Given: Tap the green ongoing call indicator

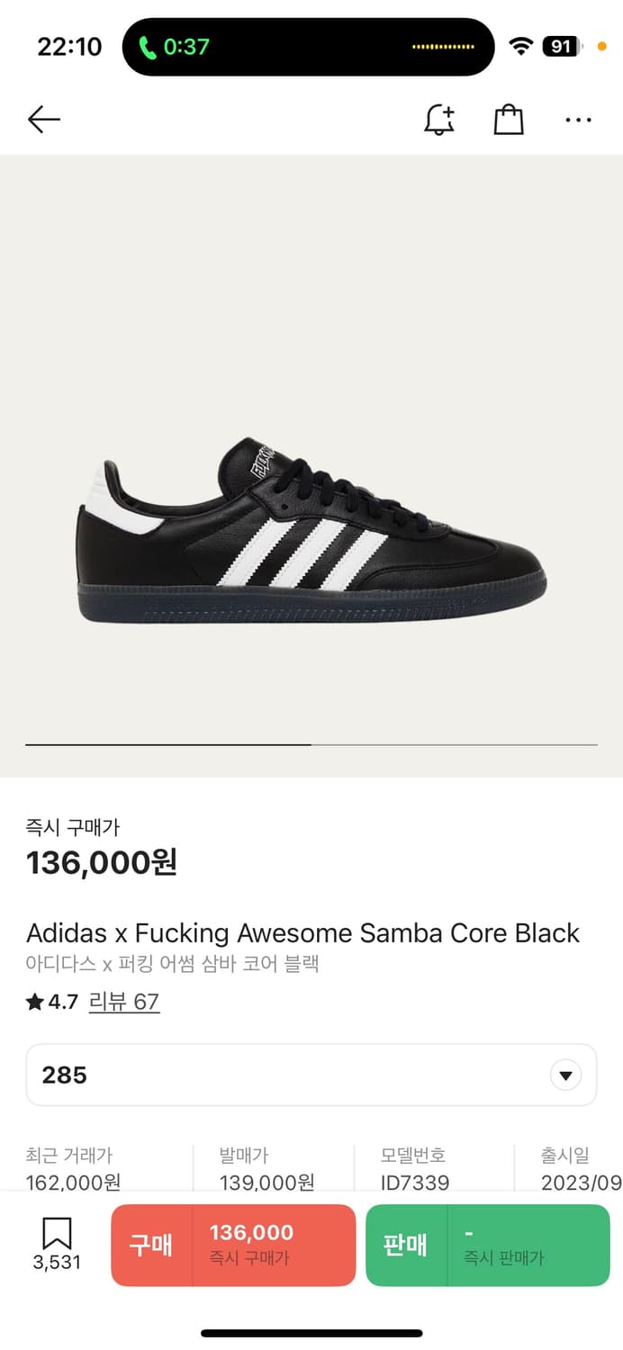Looking at the screenshot, I should point(175,47).
